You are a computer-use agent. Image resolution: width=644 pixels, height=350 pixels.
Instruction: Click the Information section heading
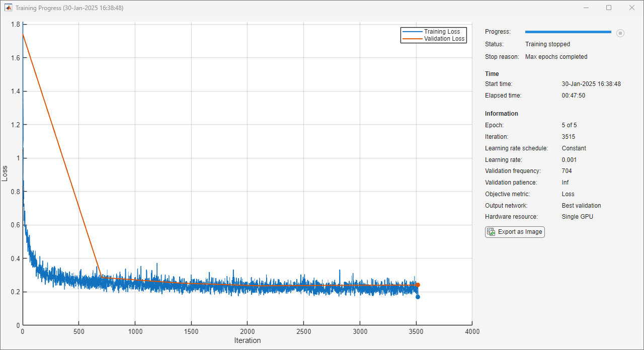(x=501, y=114)
